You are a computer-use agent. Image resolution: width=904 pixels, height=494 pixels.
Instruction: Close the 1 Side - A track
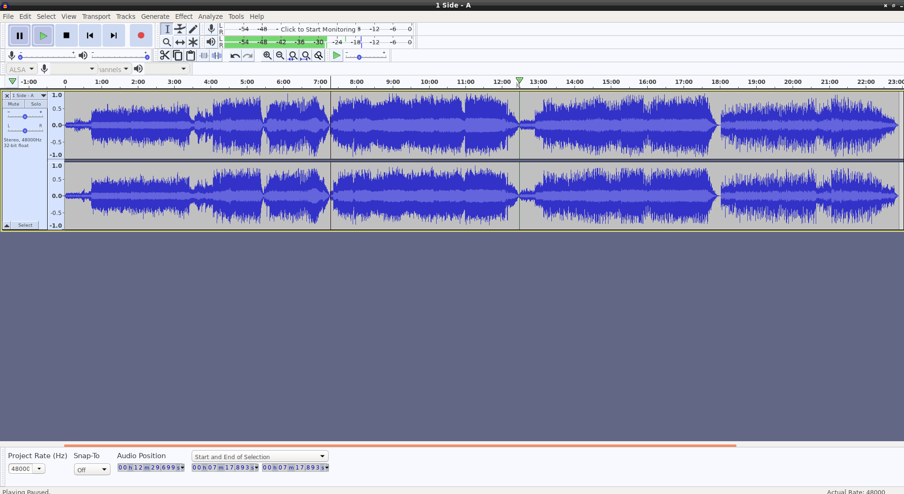click(7, 96)
